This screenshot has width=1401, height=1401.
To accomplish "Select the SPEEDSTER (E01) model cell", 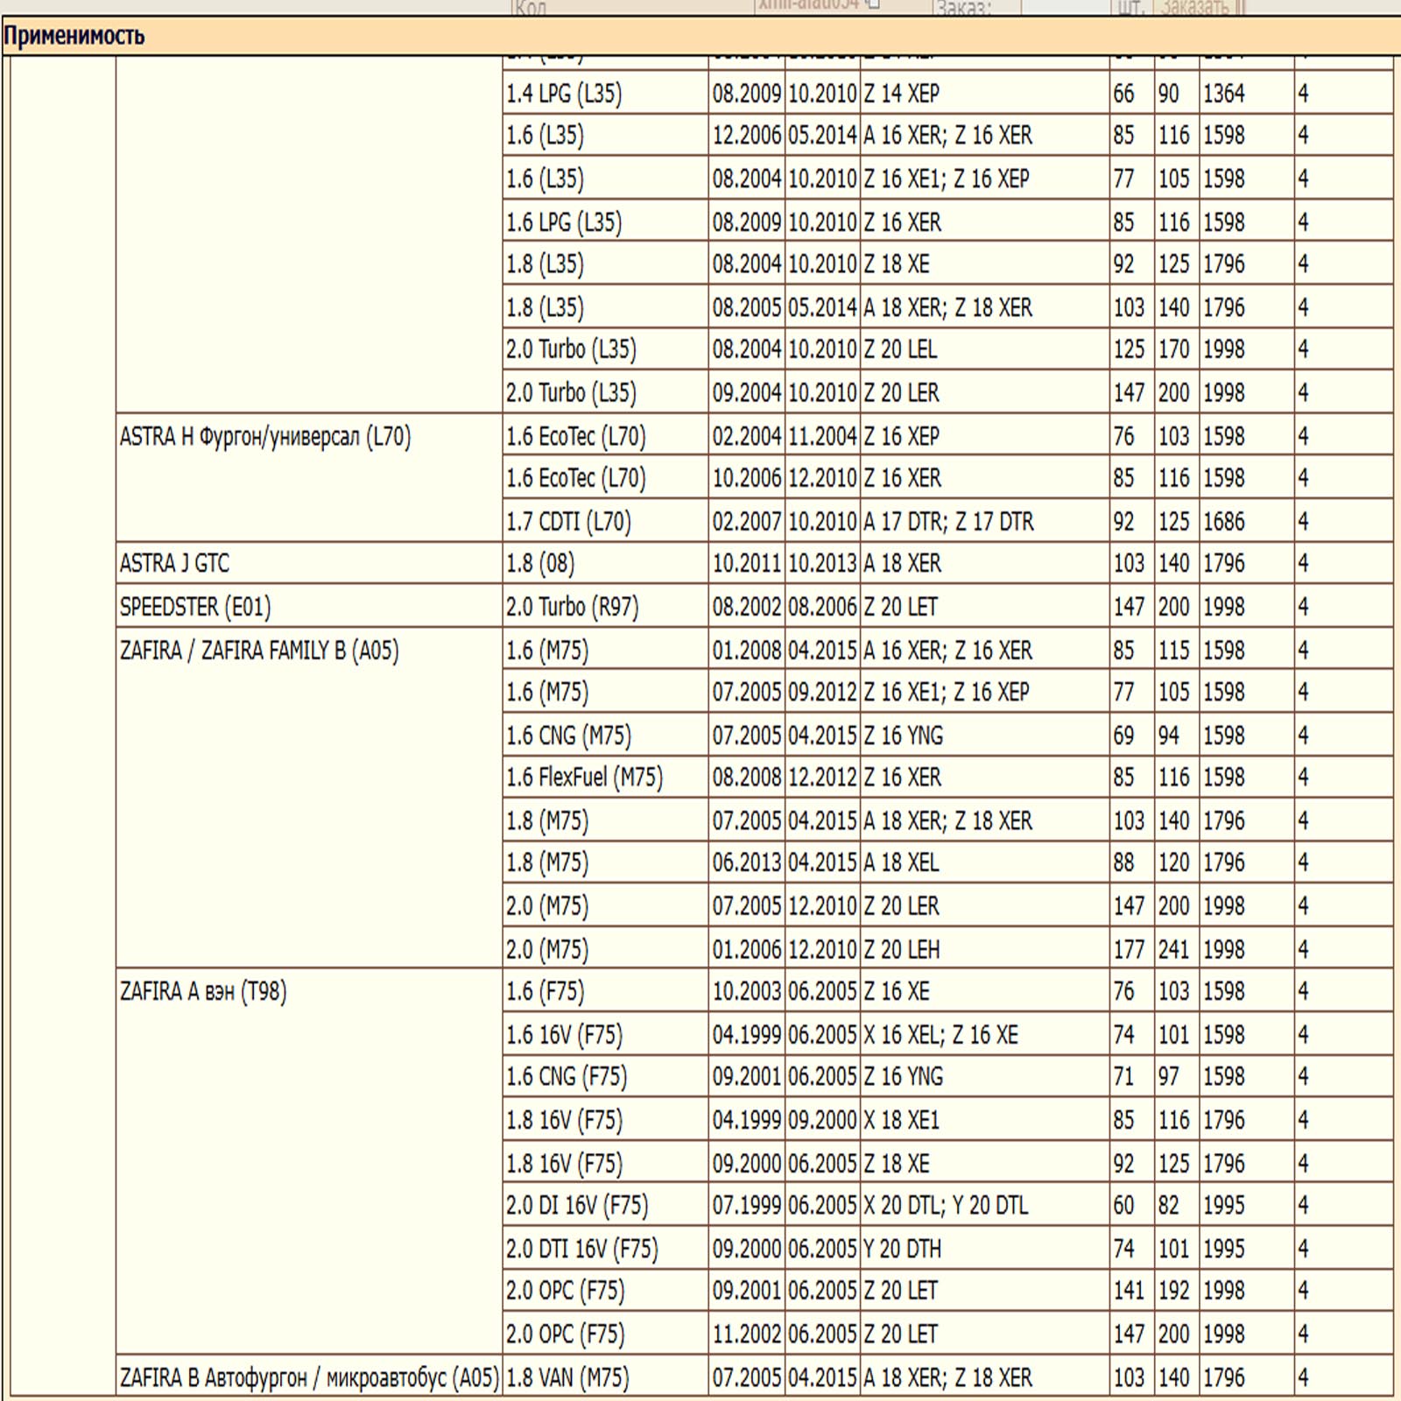I will (194, 606).
